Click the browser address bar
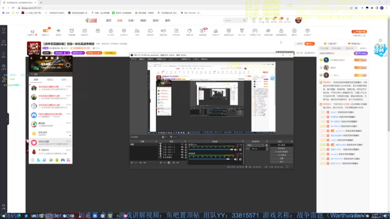Image resolution: width=390 pixels, height=219 pixels. coord(174,8)
